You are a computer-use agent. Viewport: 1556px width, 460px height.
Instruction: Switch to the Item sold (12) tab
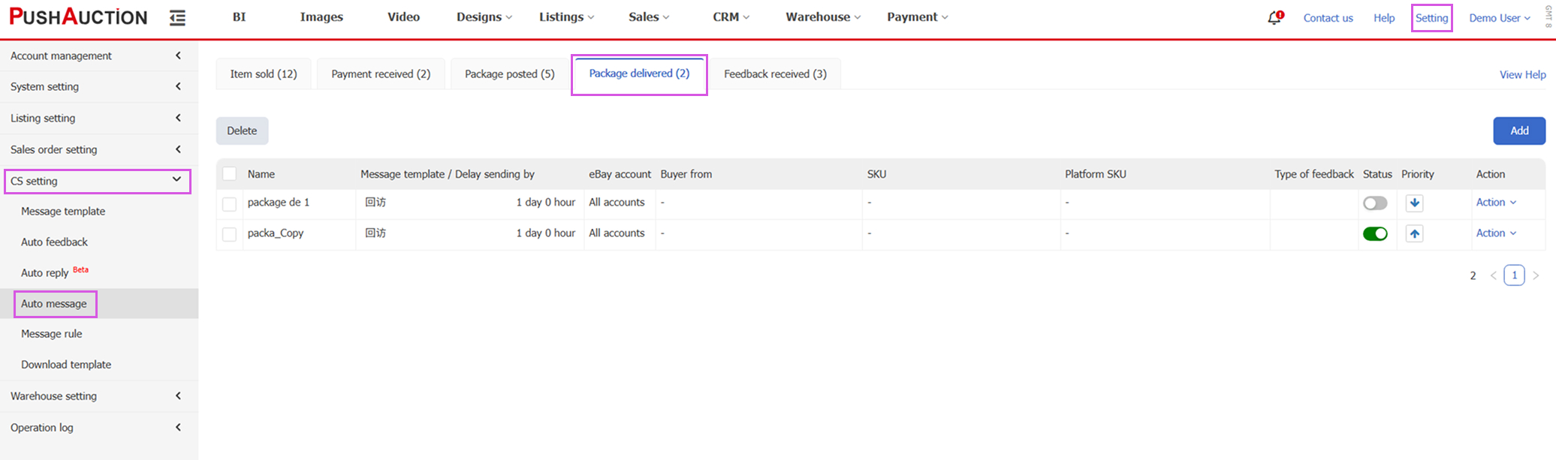[x=264, y=74]
